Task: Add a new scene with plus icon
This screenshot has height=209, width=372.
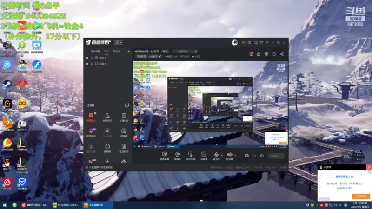Action: tap(129, 51)
